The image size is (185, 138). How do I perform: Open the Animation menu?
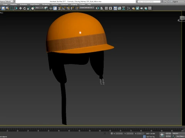pyautogui.click(x=24, y=5)
